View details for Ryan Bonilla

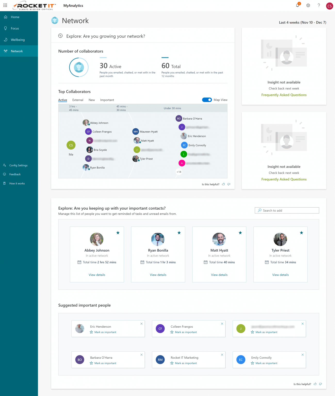click(x=158, y=275)
